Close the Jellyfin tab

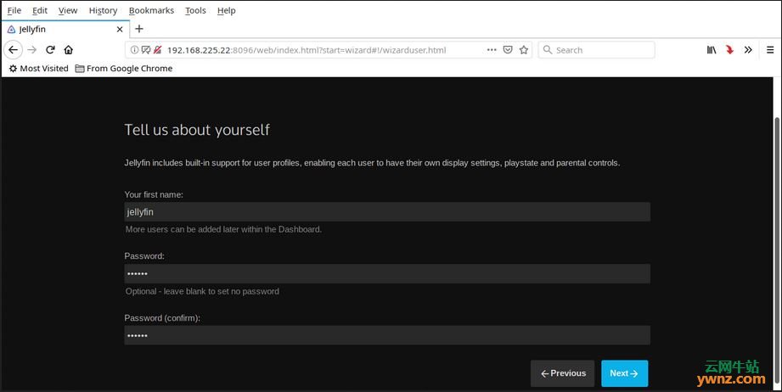(120, 30)
